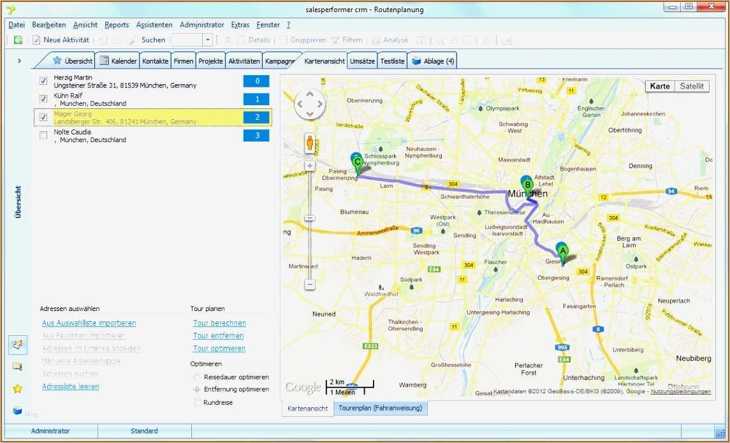
Task: Click the map zoom-in plus button
Action: (x=310, y=166)
